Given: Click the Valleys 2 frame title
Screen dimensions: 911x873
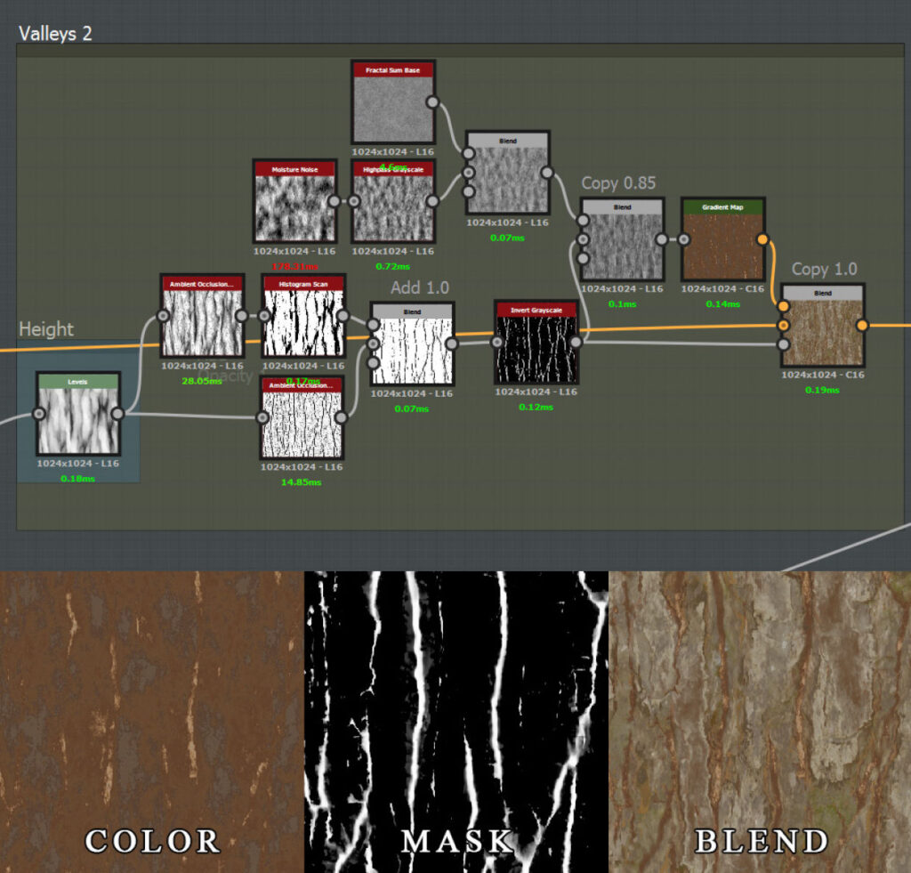Looking at the screenshot, I should [x=55, y=34].
